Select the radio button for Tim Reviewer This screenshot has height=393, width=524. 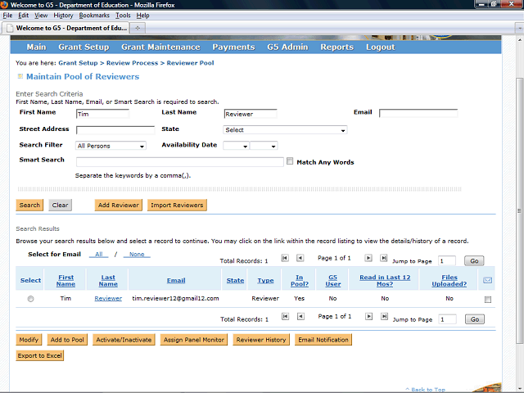tap(31, 299)
